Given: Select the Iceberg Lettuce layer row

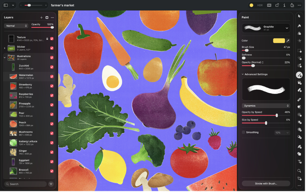Looking at the screenshot, I should 29,143.
